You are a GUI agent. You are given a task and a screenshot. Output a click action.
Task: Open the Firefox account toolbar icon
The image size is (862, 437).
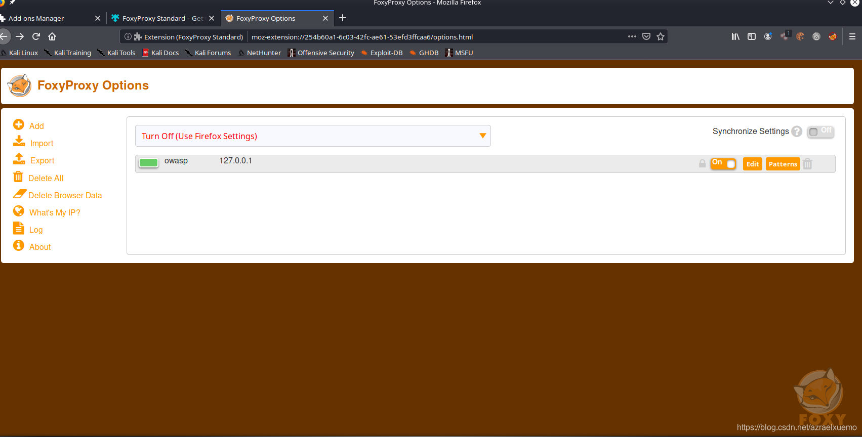[x=768, y=36]
